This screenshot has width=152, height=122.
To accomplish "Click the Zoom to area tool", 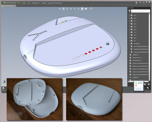I will coord(75,9).
